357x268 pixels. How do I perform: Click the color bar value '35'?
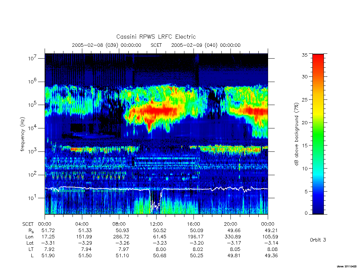point(304,55)
